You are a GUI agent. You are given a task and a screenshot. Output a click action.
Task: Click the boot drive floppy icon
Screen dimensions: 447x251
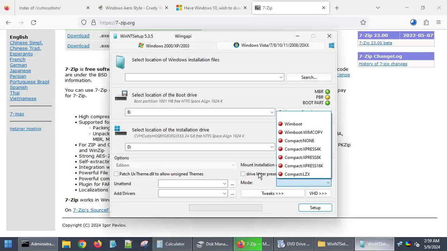click(x=121, y=96)
